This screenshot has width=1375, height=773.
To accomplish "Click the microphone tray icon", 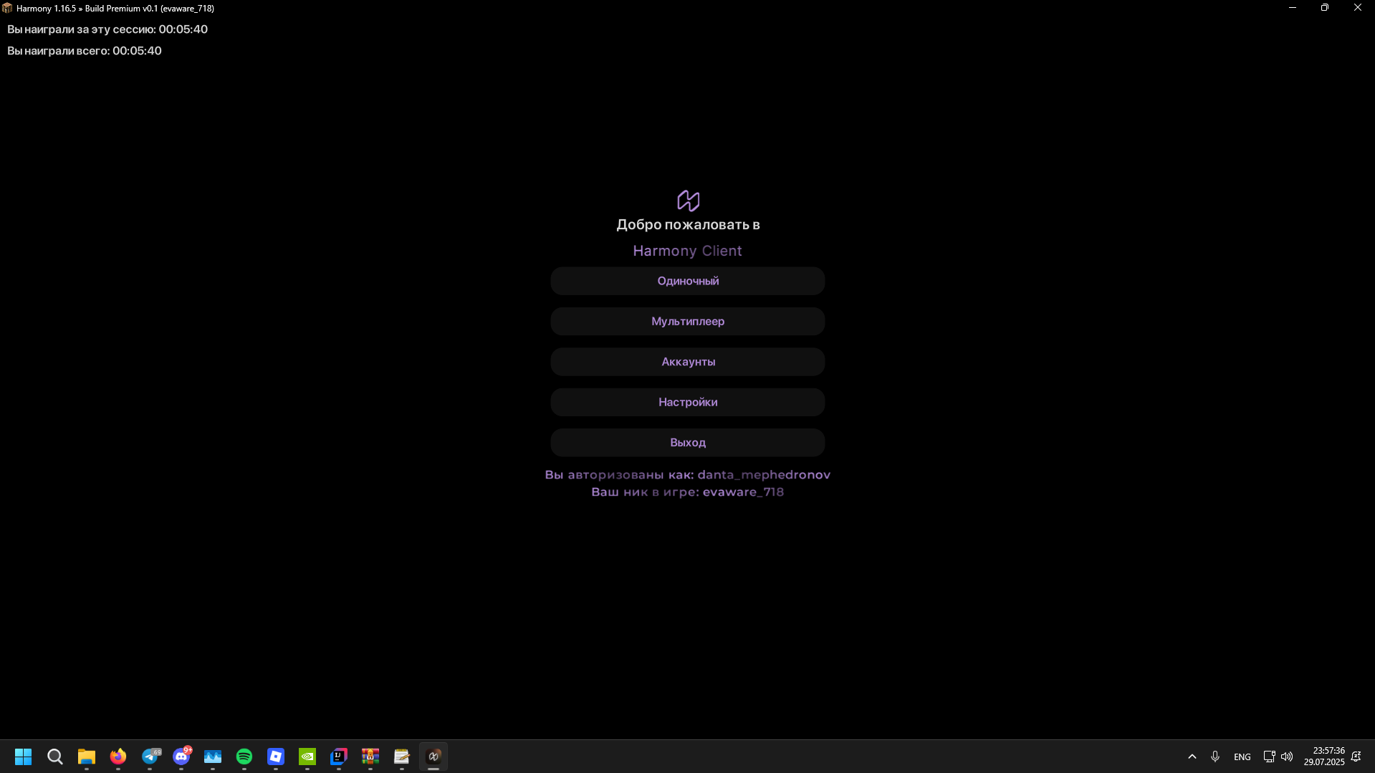I will coord(1215,757).
